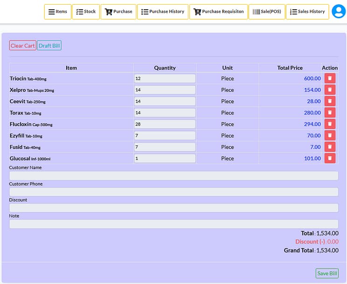Delete the Flucloxin row from cart
Screen dimensions: 347x284
(x=330, y=124)
